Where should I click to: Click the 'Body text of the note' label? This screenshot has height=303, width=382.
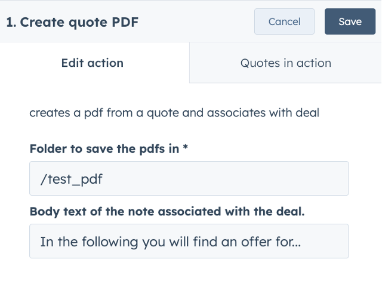(x=167, y=211)
